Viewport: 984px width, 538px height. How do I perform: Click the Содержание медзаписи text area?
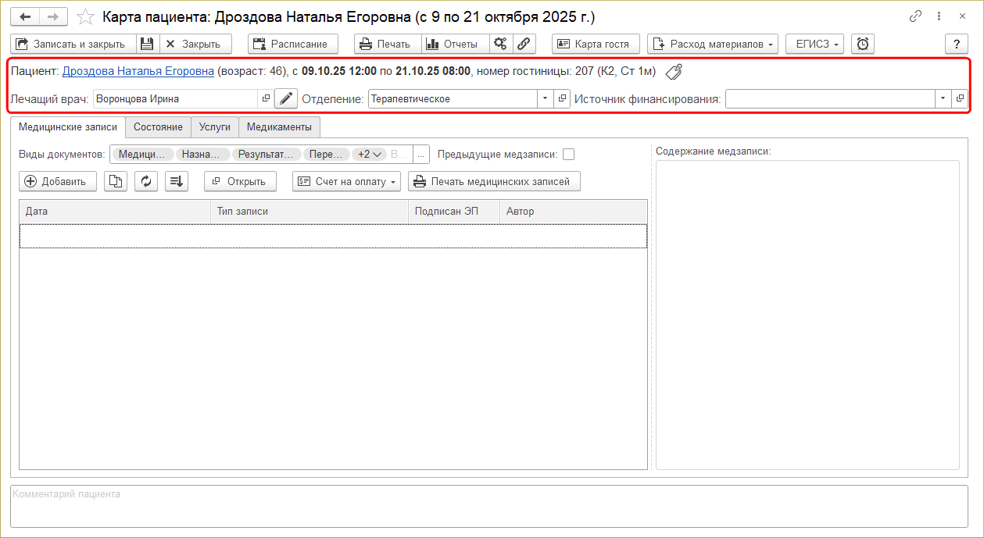(807, 315)
